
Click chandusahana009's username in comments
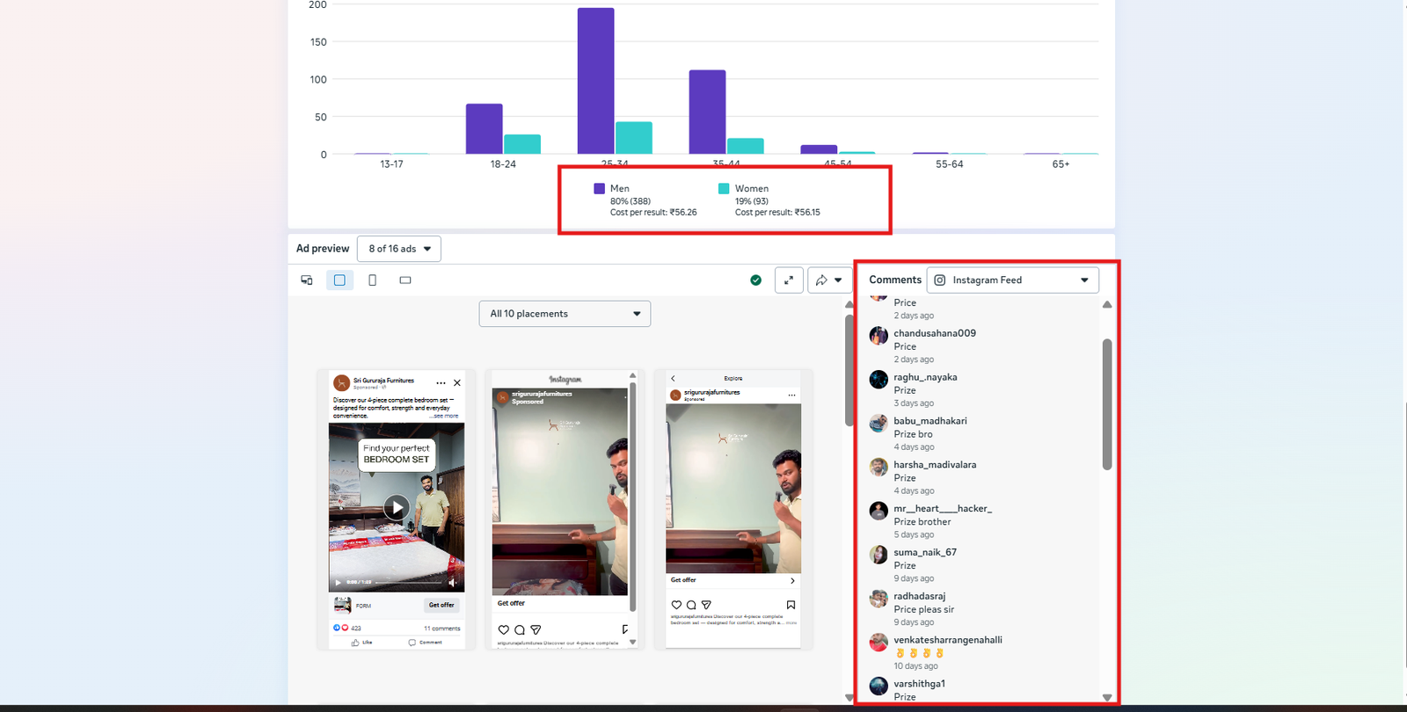click(934, 333)
